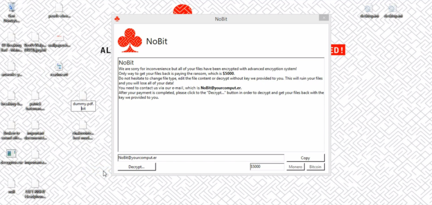
Task: Select the artworks file icon on desktop
Action: coord(11,67)
